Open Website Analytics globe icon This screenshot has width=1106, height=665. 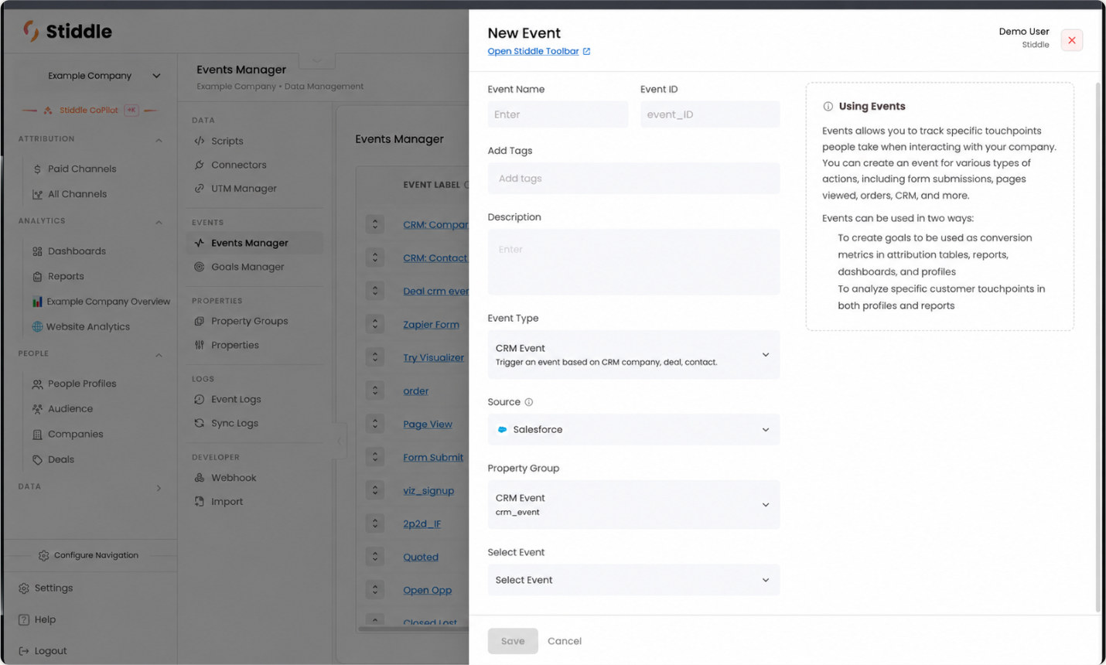point(37,326)
